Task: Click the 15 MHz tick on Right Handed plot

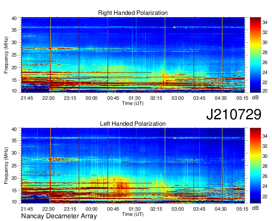Action: 14,80
